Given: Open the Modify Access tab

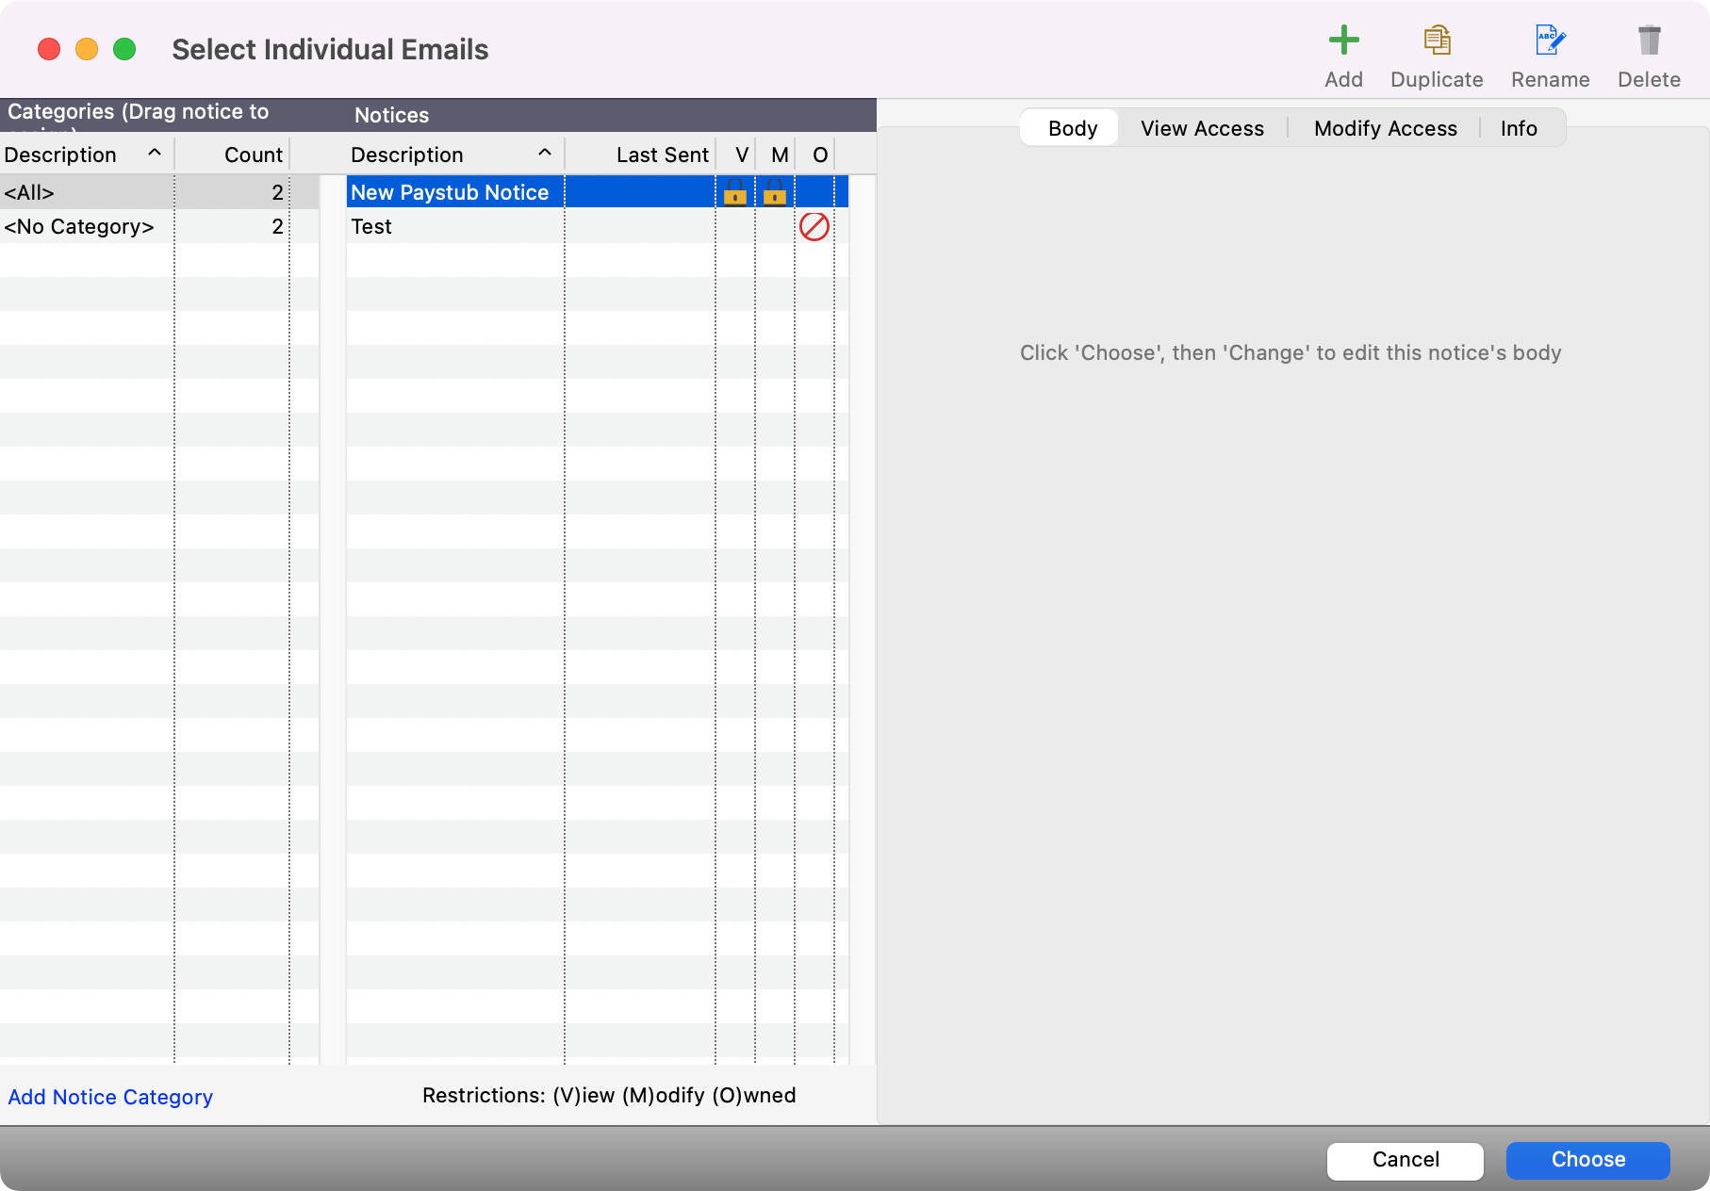Looking at the screenshot, I should (x=1385, y=128).
